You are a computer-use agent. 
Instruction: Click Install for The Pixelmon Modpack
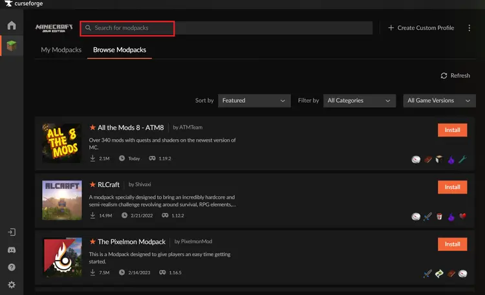click(x=452, y=244)
